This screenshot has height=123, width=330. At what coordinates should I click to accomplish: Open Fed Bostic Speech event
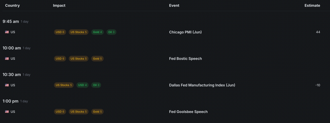point(185,59)
